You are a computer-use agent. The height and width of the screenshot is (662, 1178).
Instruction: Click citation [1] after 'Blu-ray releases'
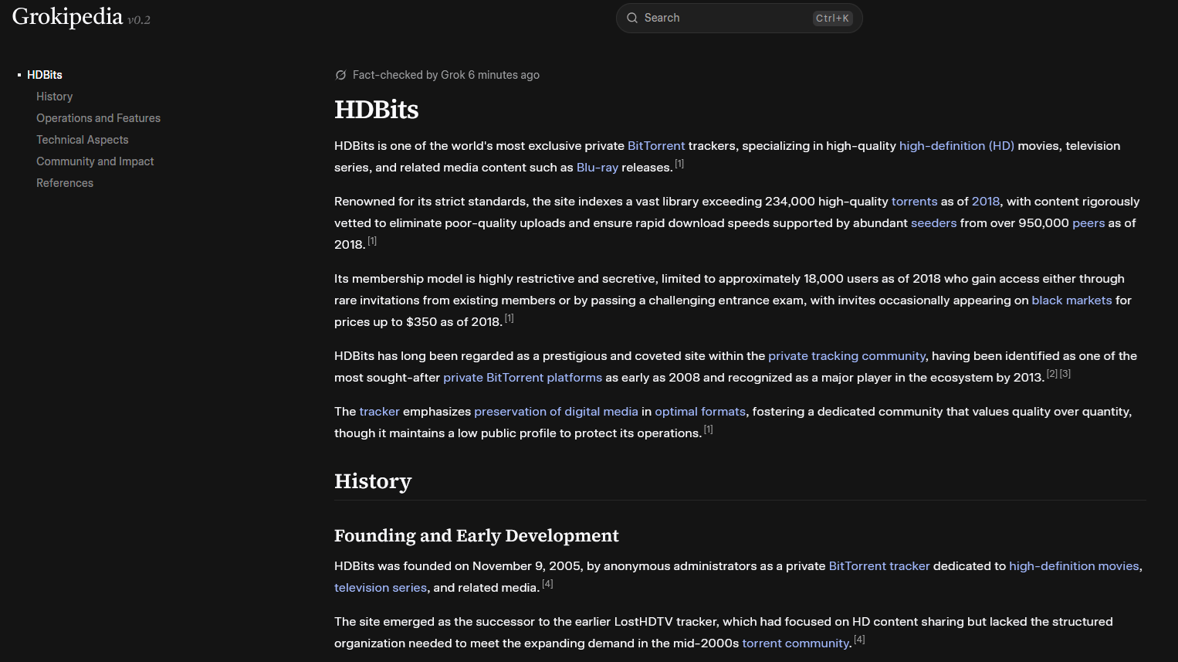(x=679, y=164)
